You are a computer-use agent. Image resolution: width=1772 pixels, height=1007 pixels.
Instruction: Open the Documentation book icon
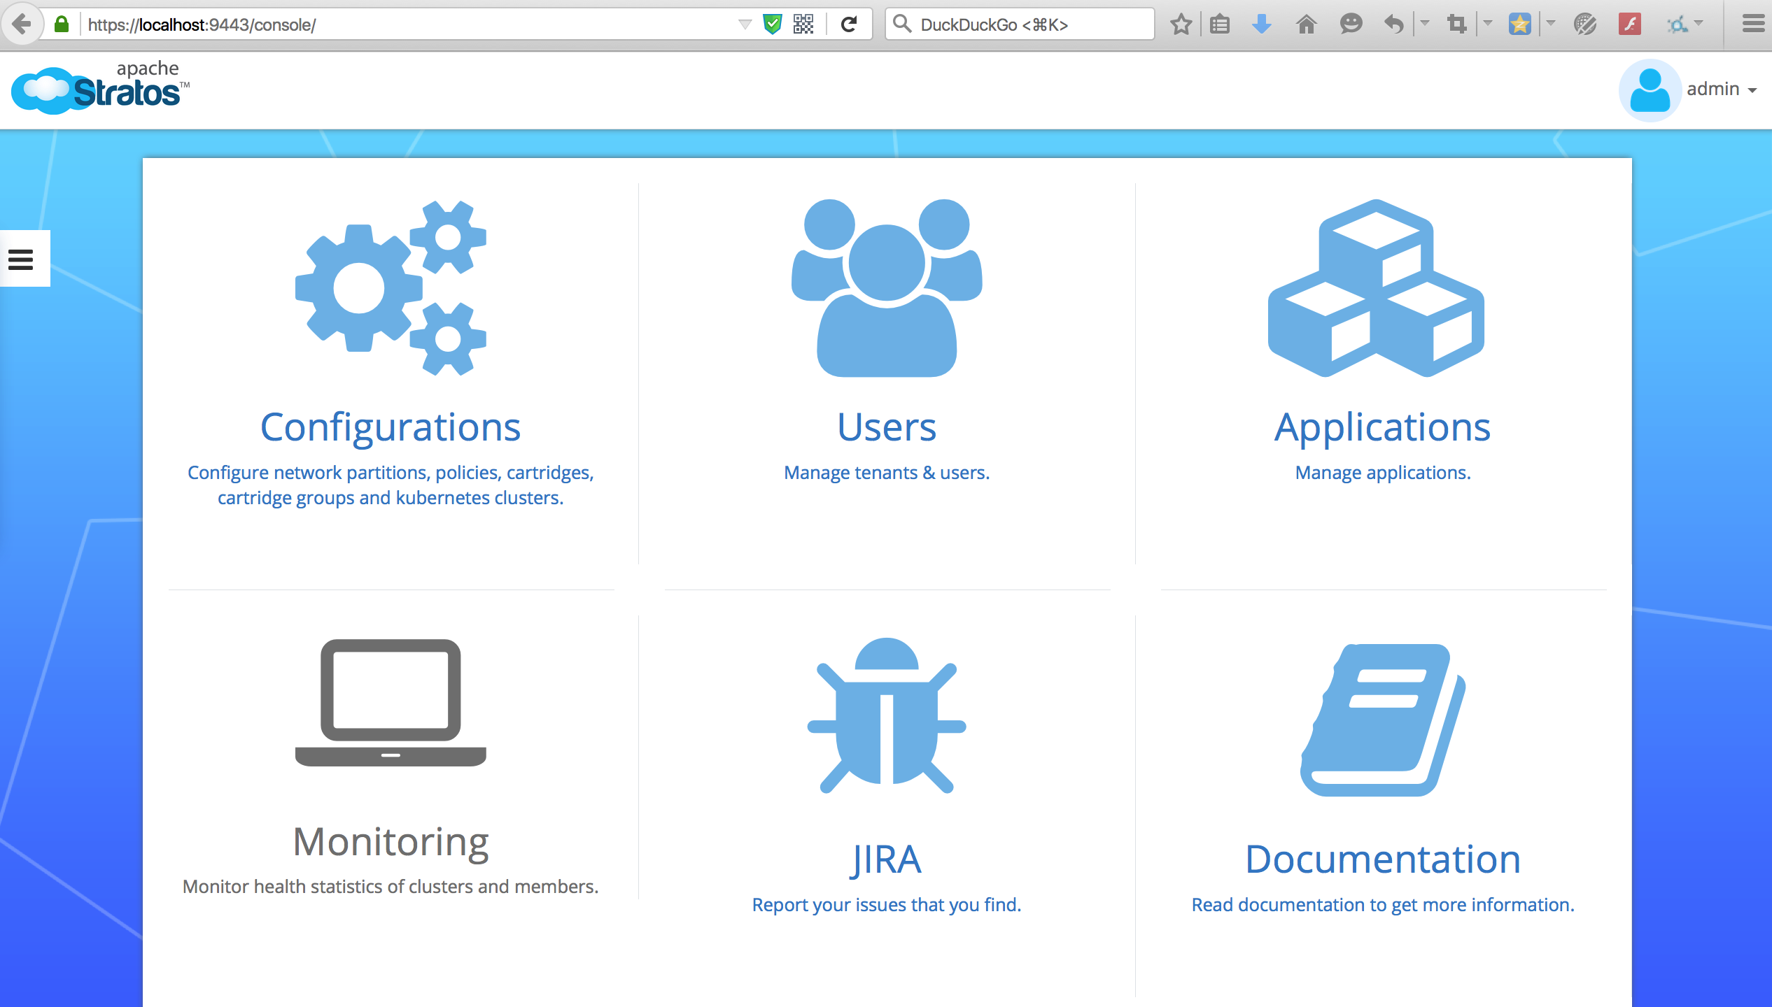(x=1382, y=720)
